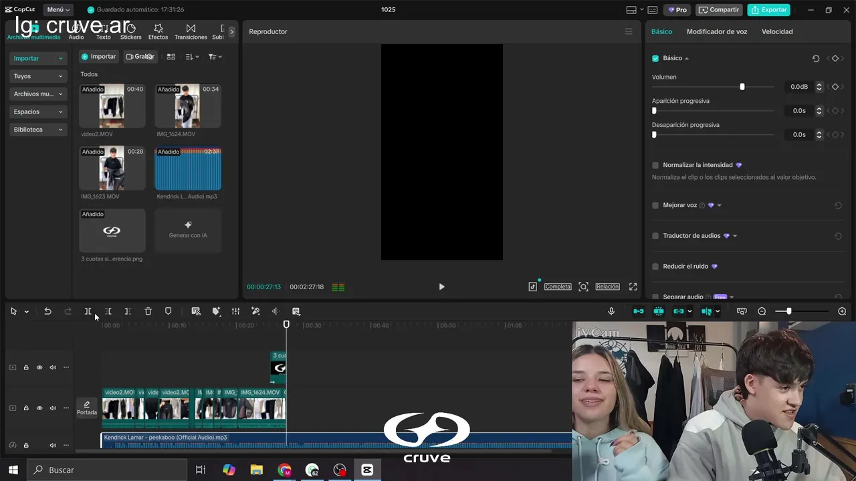Mute the Kendrick Lamar audio track
The height and width of the screenshot is (481, 856).
(53, 445)
